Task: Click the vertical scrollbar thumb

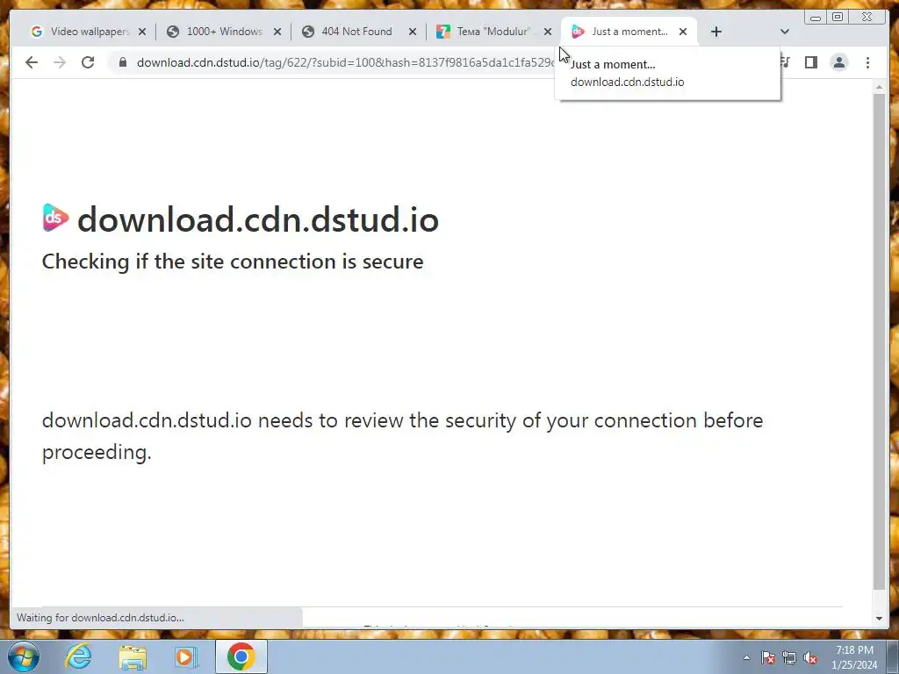Action: [879, 341]
